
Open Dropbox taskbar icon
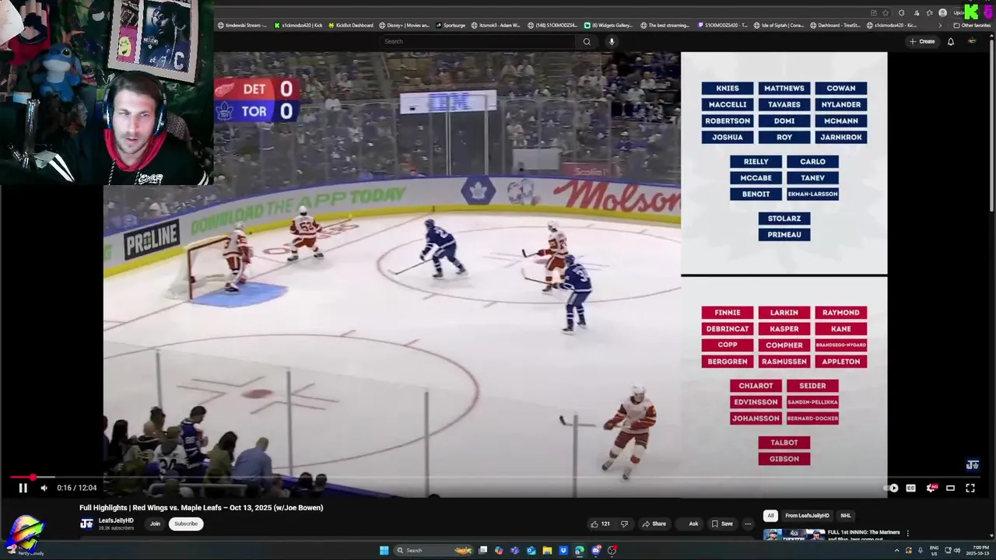(x=563, y=550)
